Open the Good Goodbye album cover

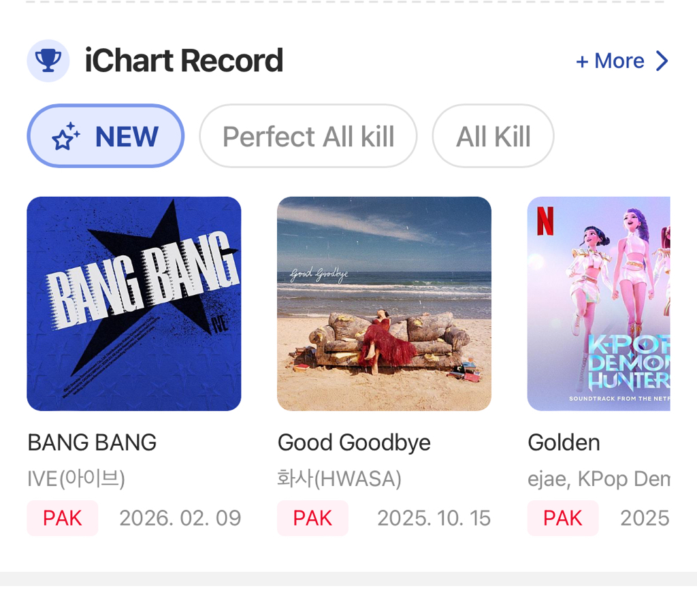[x=384, y=304]
